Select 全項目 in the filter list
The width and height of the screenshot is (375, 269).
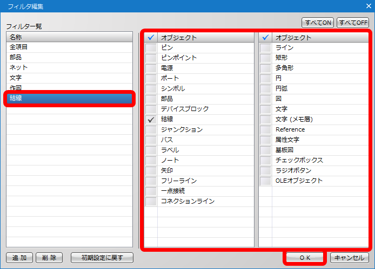(x=69, y=47)
